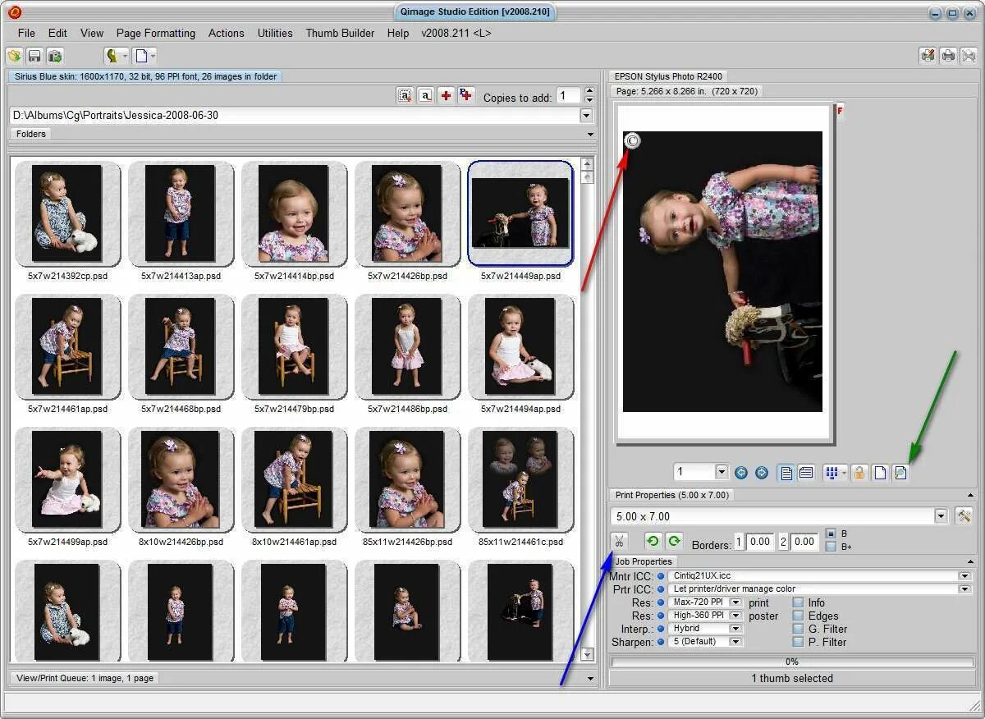Click the padlock lock icon

click(x=859, y=473)
